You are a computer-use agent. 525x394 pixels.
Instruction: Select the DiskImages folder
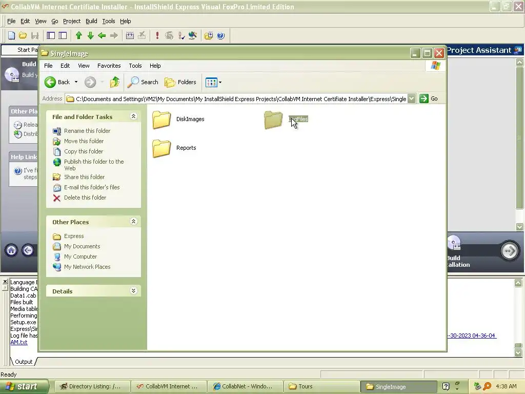coord(178,119)
